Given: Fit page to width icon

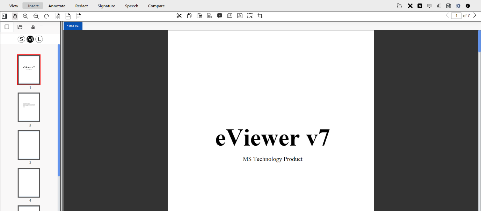Looking at the screenshot, I should [x=68, y=16].
